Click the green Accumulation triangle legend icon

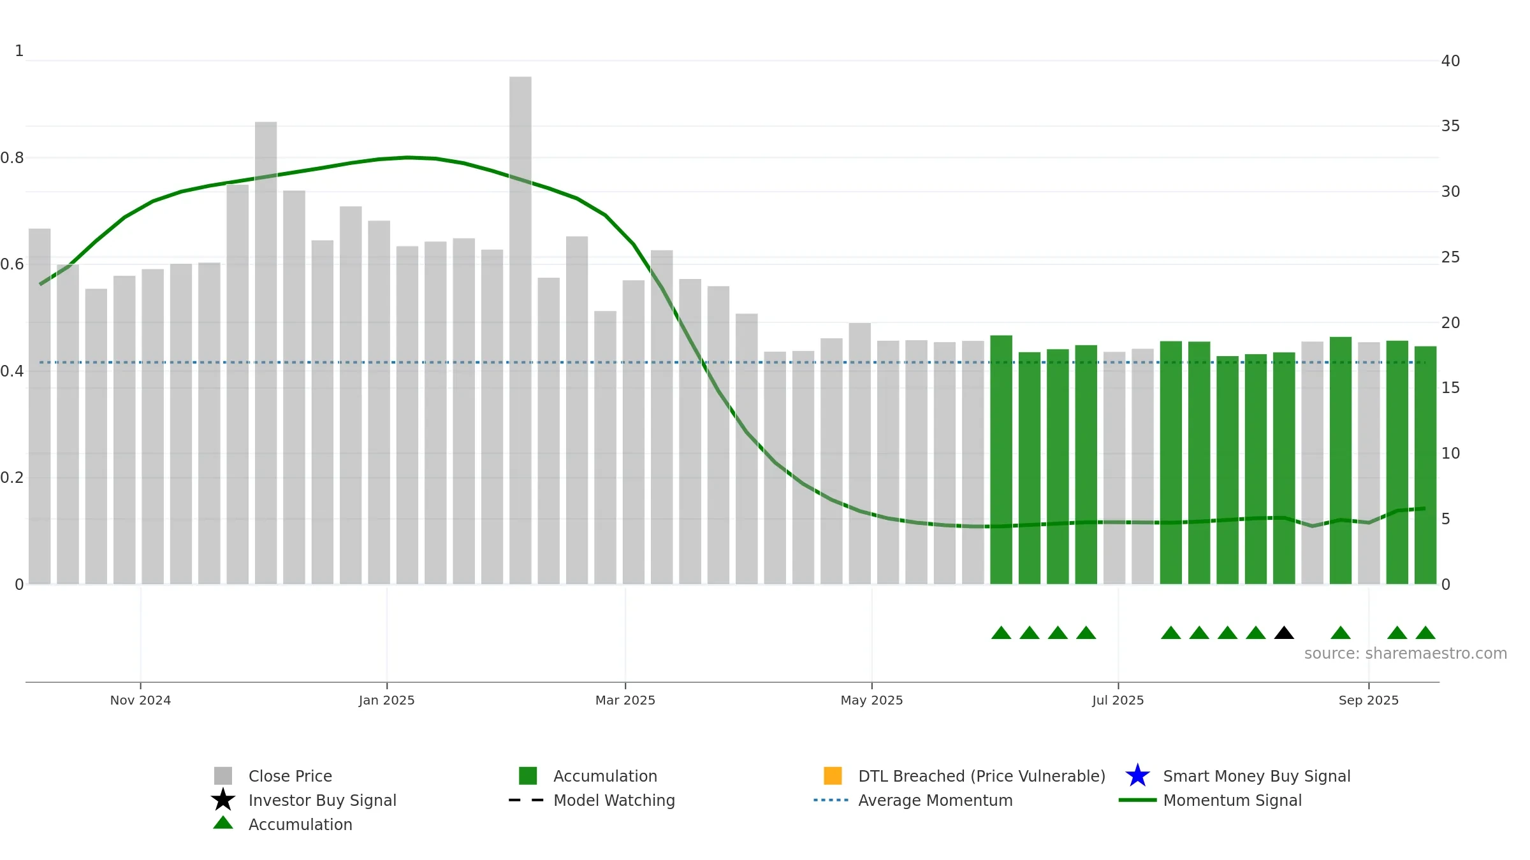click(x=223, y=823)
